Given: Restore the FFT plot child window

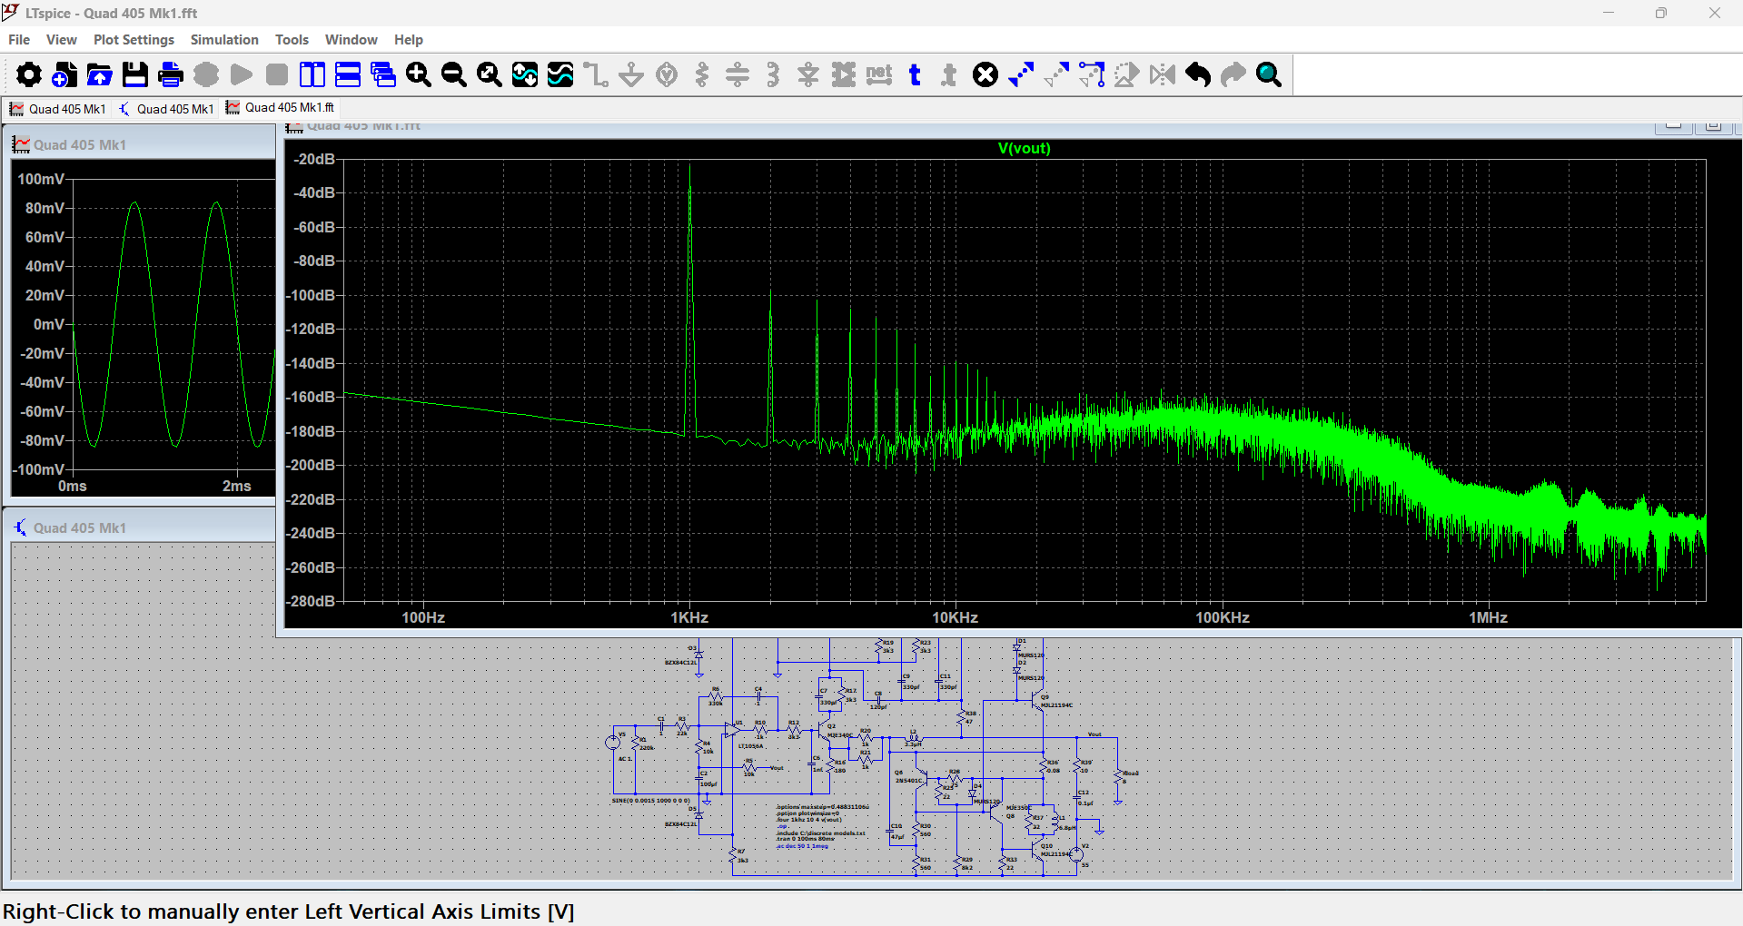Looking at the screenshot, I should click(1713, 126).
